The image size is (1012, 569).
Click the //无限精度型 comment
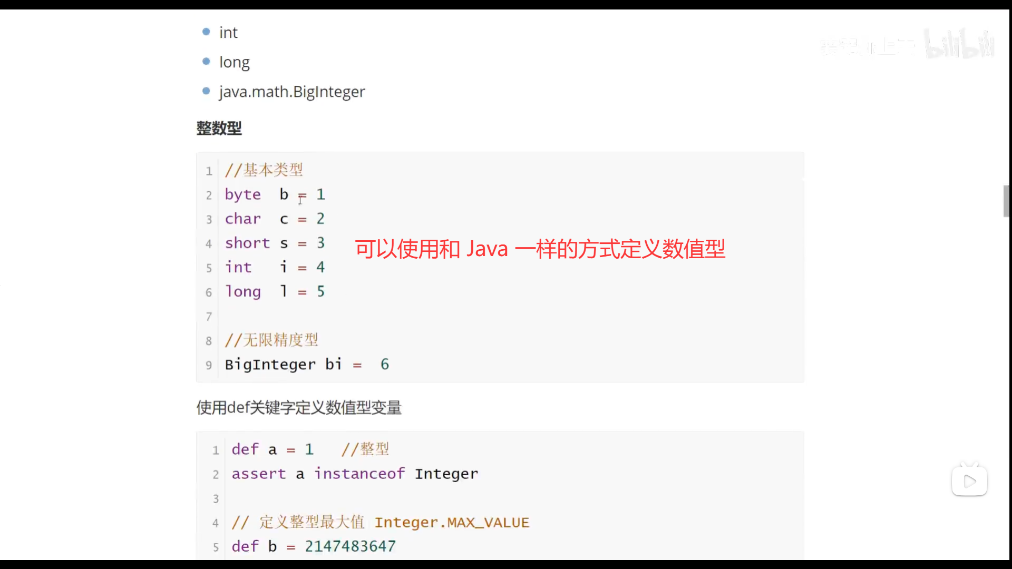[271, 340]
